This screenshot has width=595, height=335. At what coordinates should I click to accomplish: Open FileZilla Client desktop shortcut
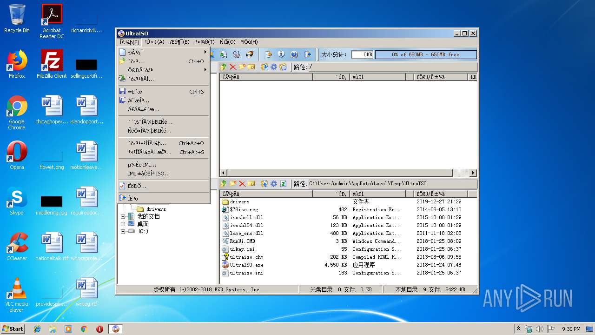52,64
